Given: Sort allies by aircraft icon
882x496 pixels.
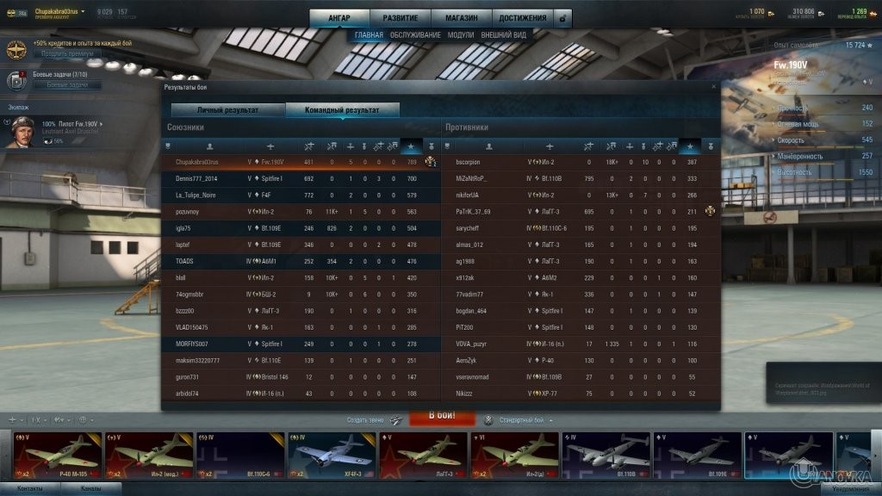Looking at the screenshot, I should click(270, 146).
